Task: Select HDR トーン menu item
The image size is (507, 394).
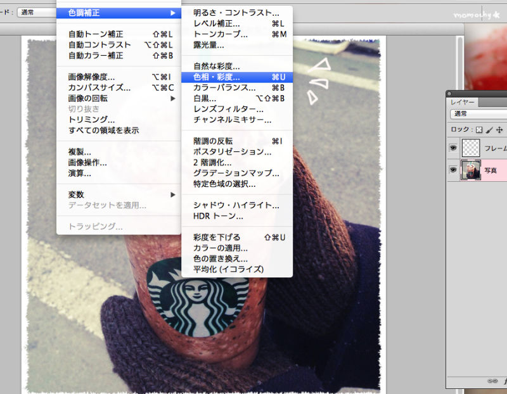Action: tap(237, 216)
